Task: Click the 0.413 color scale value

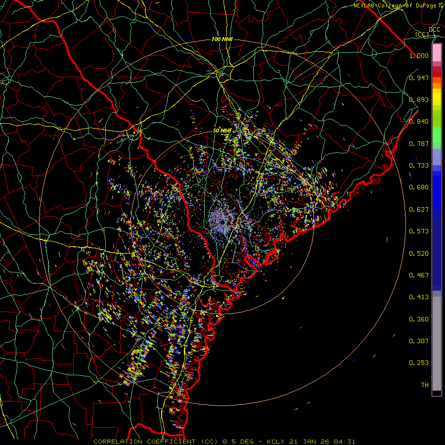Action: [x=419, y=297]
